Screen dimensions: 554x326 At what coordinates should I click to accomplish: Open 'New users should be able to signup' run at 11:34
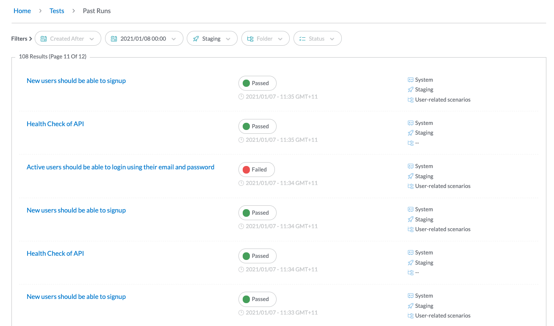click(x=76, y=210)
